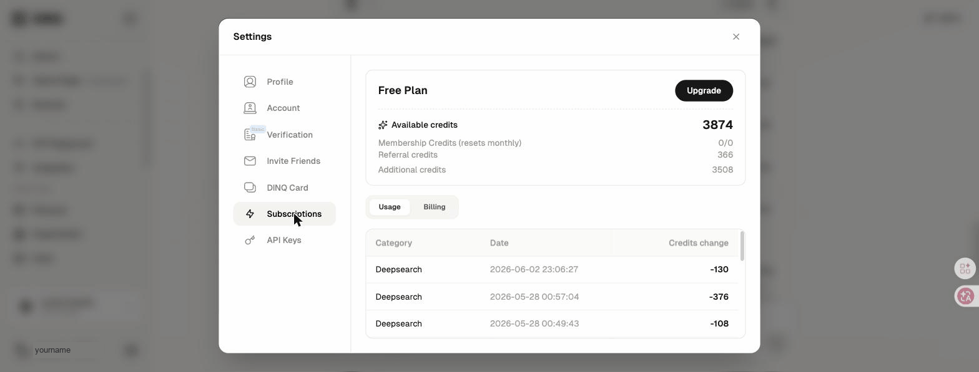Close the Settings dialog

coord(736,37)
